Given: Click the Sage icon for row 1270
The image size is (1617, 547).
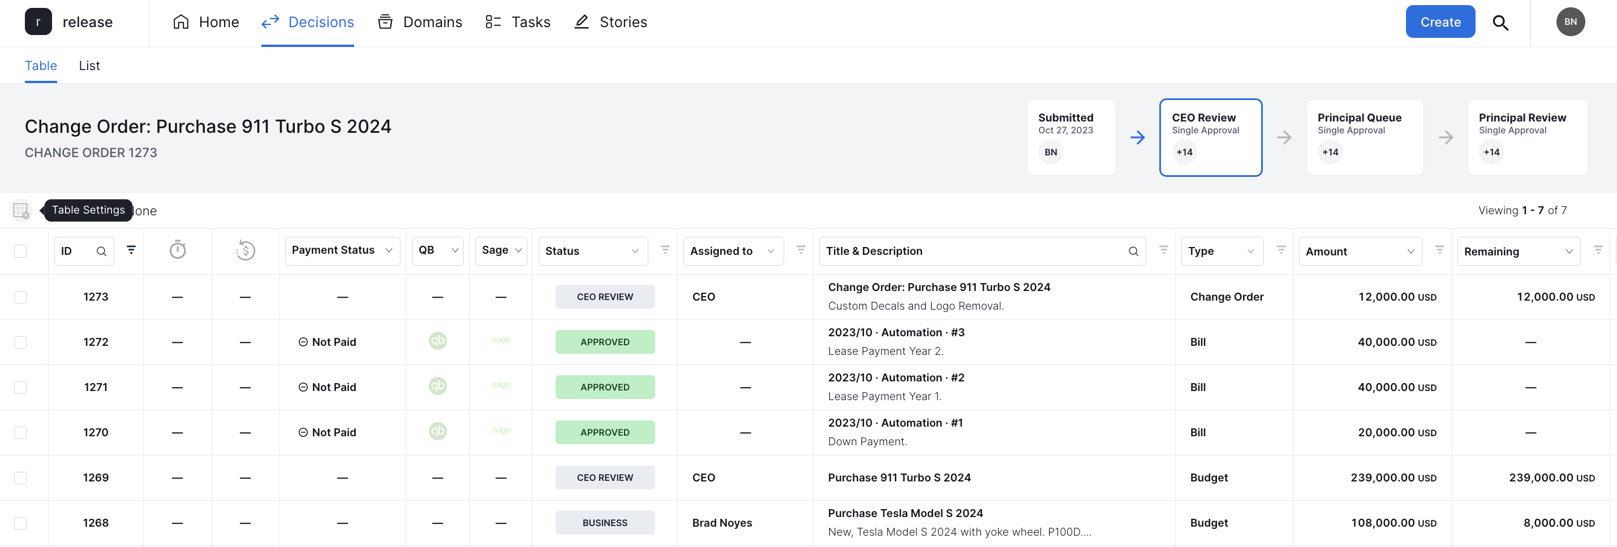Looking at the screenshot, I should tap(501, 431).
